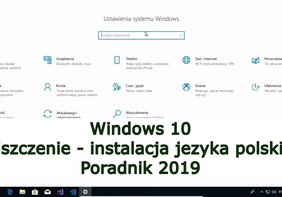Open File Explorer from the taskbar
The width and height of the screenshot is (282, 197).
coord(22,192)
